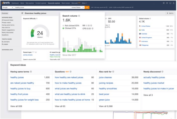The width and height of the screenshot is (177, 119).
Task: Open the United States global volume link
Action: tap(146, 26)
